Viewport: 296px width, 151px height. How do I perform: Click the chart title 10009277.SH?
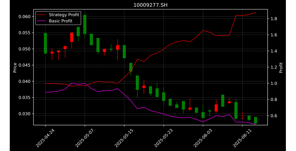tap(150, 5)
